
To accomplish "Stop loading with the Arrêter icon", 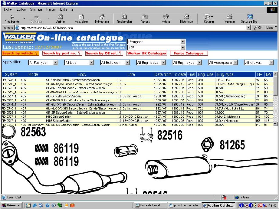I will [x=61, y=18].
